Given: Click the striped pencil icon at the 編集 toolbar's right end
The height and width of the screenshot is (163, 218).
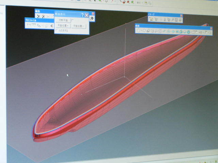Looking at the screenshot, I should click(x=92, y=19).
